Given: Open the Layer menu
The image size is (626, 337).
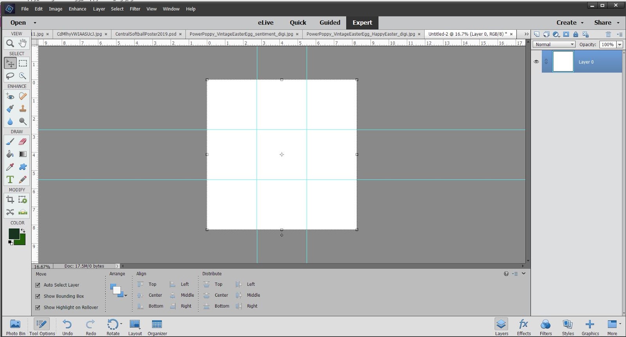Looking at the screenshot, I should 99,9.
